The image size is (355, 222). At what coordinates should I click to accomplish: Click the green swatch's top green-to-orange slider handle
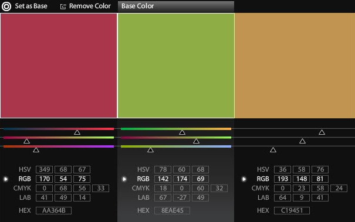(182, 132)
